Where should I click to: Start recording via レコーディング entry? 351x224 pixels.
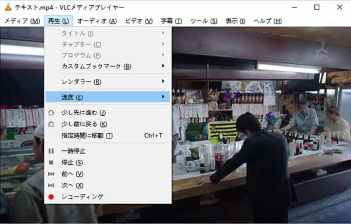(x=107, y=197)
